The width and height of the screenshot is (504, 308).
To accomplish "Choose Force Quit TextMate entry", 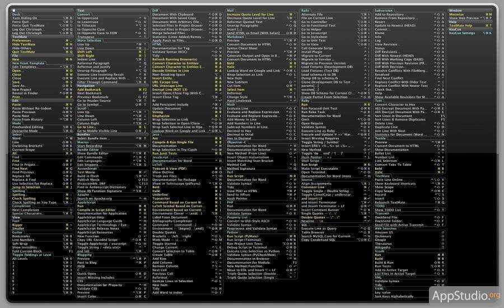I will tap(29, 25).
